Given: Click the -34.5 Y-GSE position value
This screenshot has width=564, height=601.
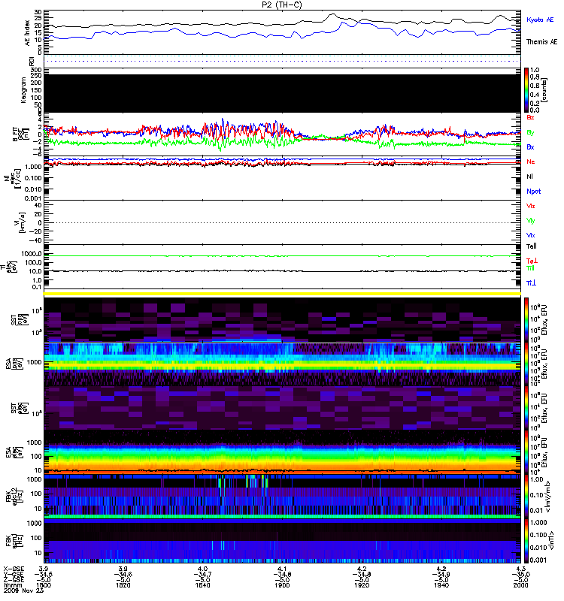Looking at the screenshot, I should click(44, 575).
